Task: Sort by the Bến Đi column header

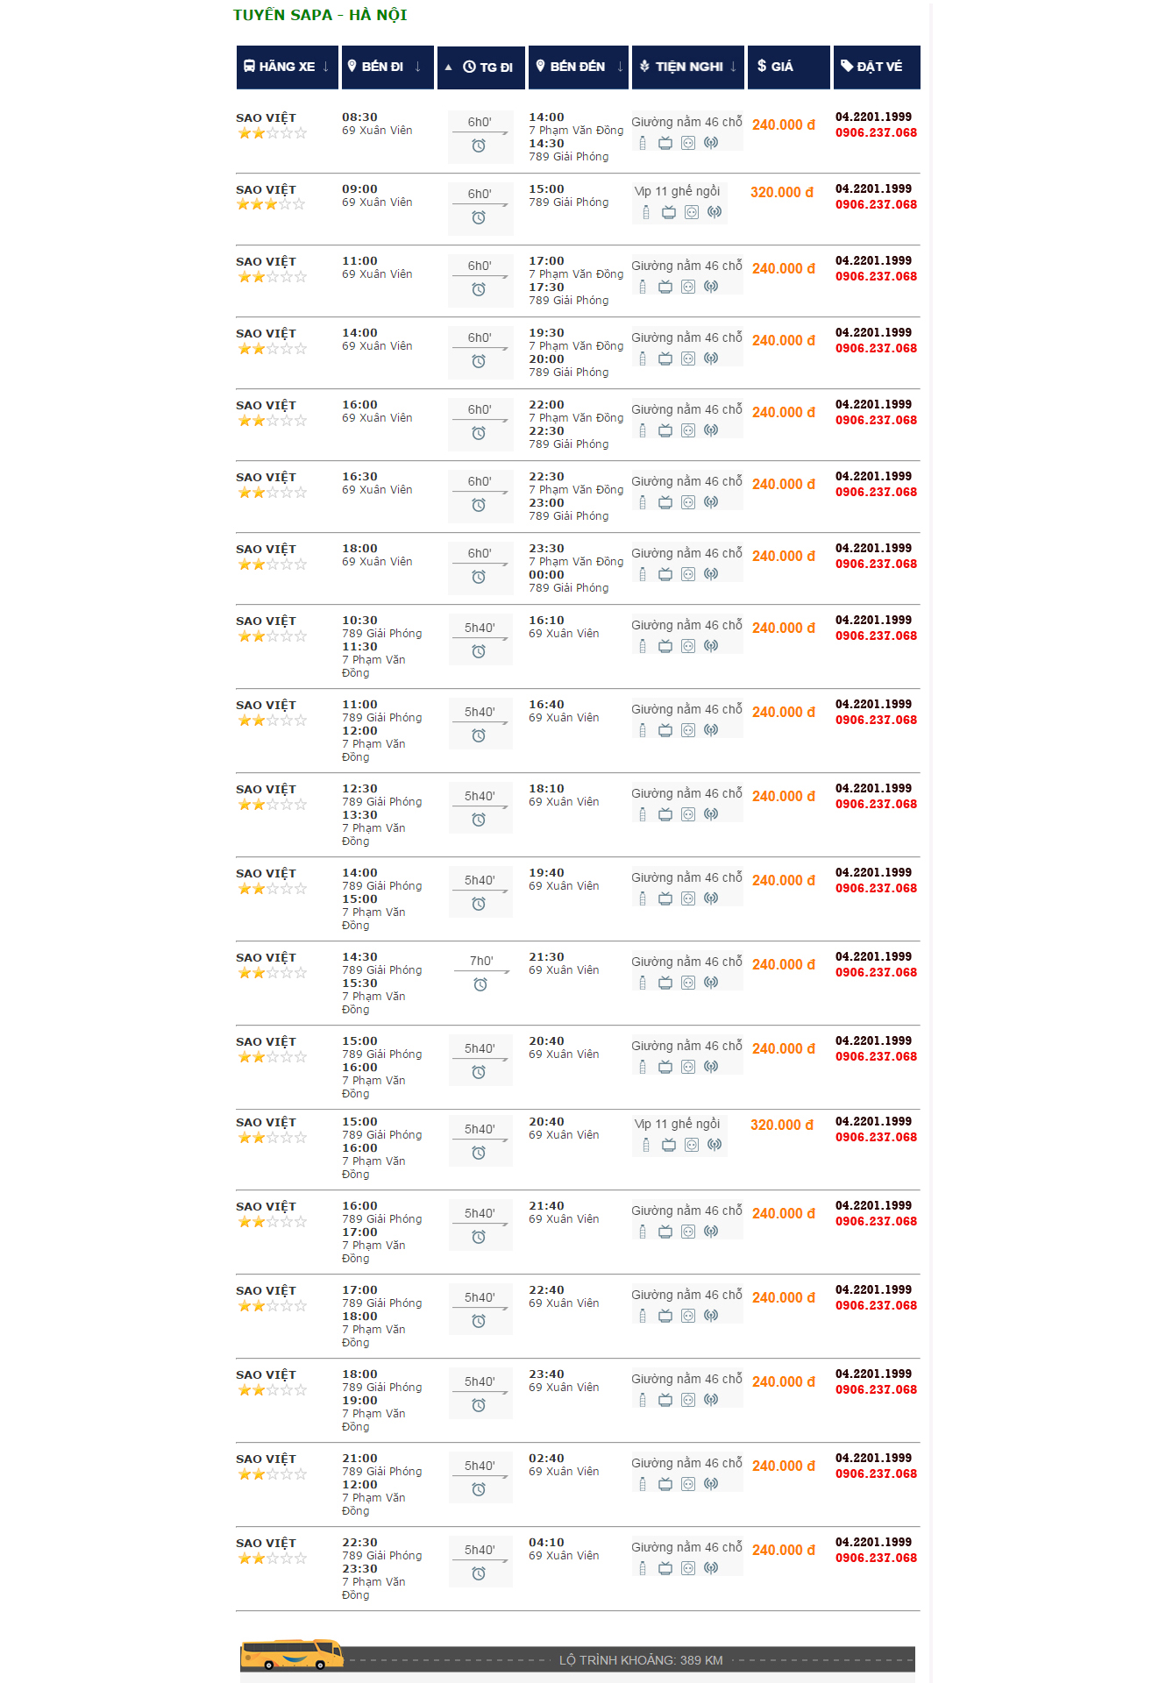Action: tap(387, 67)
